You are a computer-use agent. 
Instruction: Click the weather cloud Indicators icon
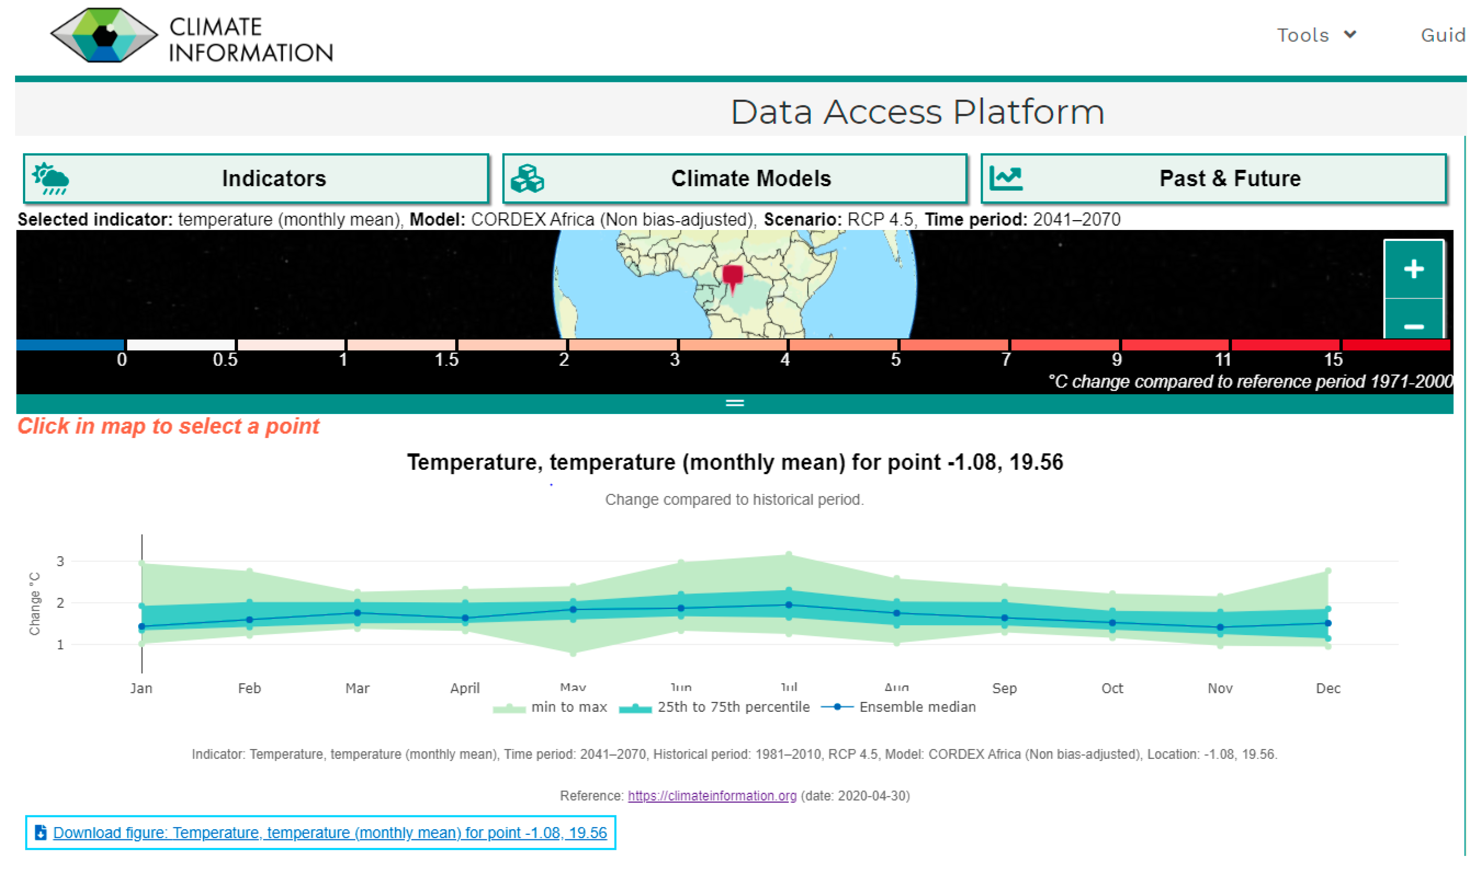tap(51, 179)
